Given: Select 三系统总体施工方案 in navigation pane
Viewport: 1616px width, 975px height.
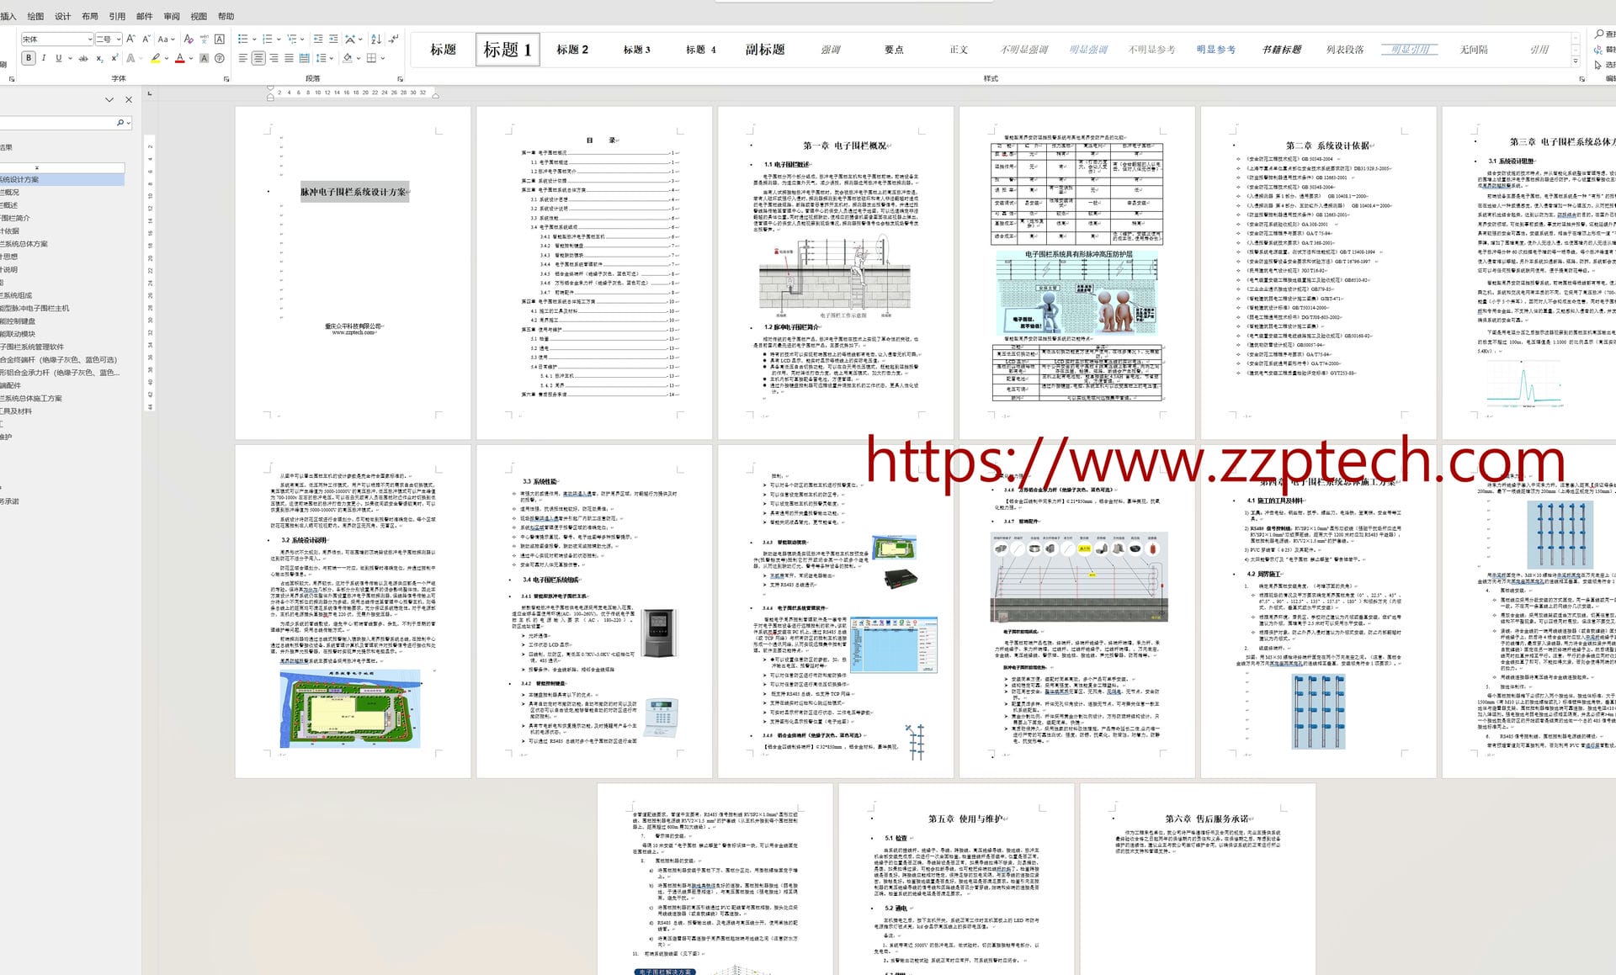Looking at the screenshot, I should pyautogui.click(x=32, y=398).
